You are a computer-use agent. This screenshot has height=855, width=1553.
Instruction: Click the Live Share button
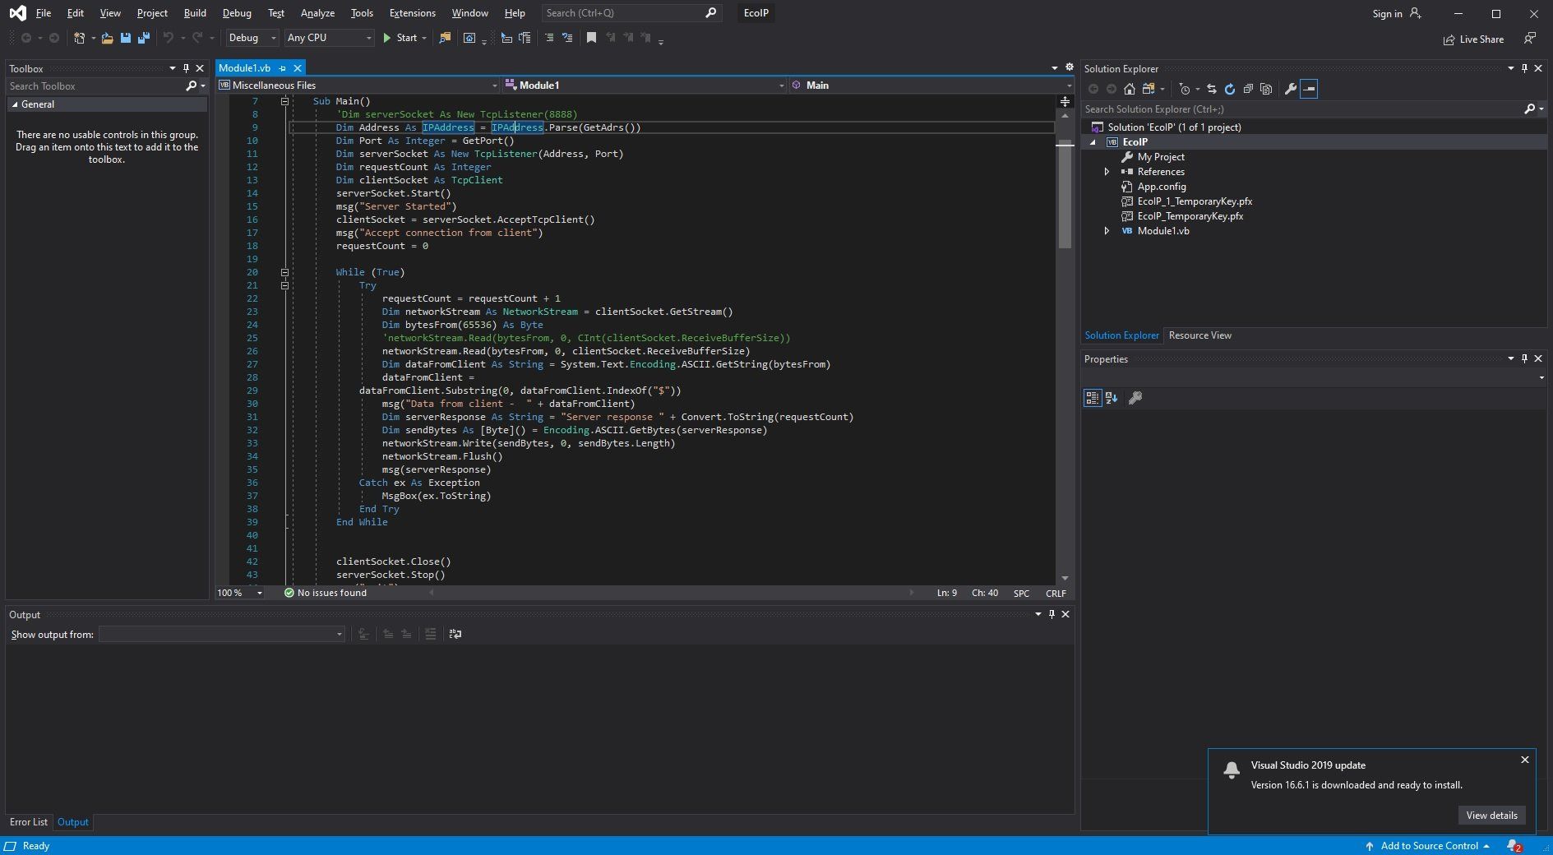pyautogui.click(x=1473, y=39)
